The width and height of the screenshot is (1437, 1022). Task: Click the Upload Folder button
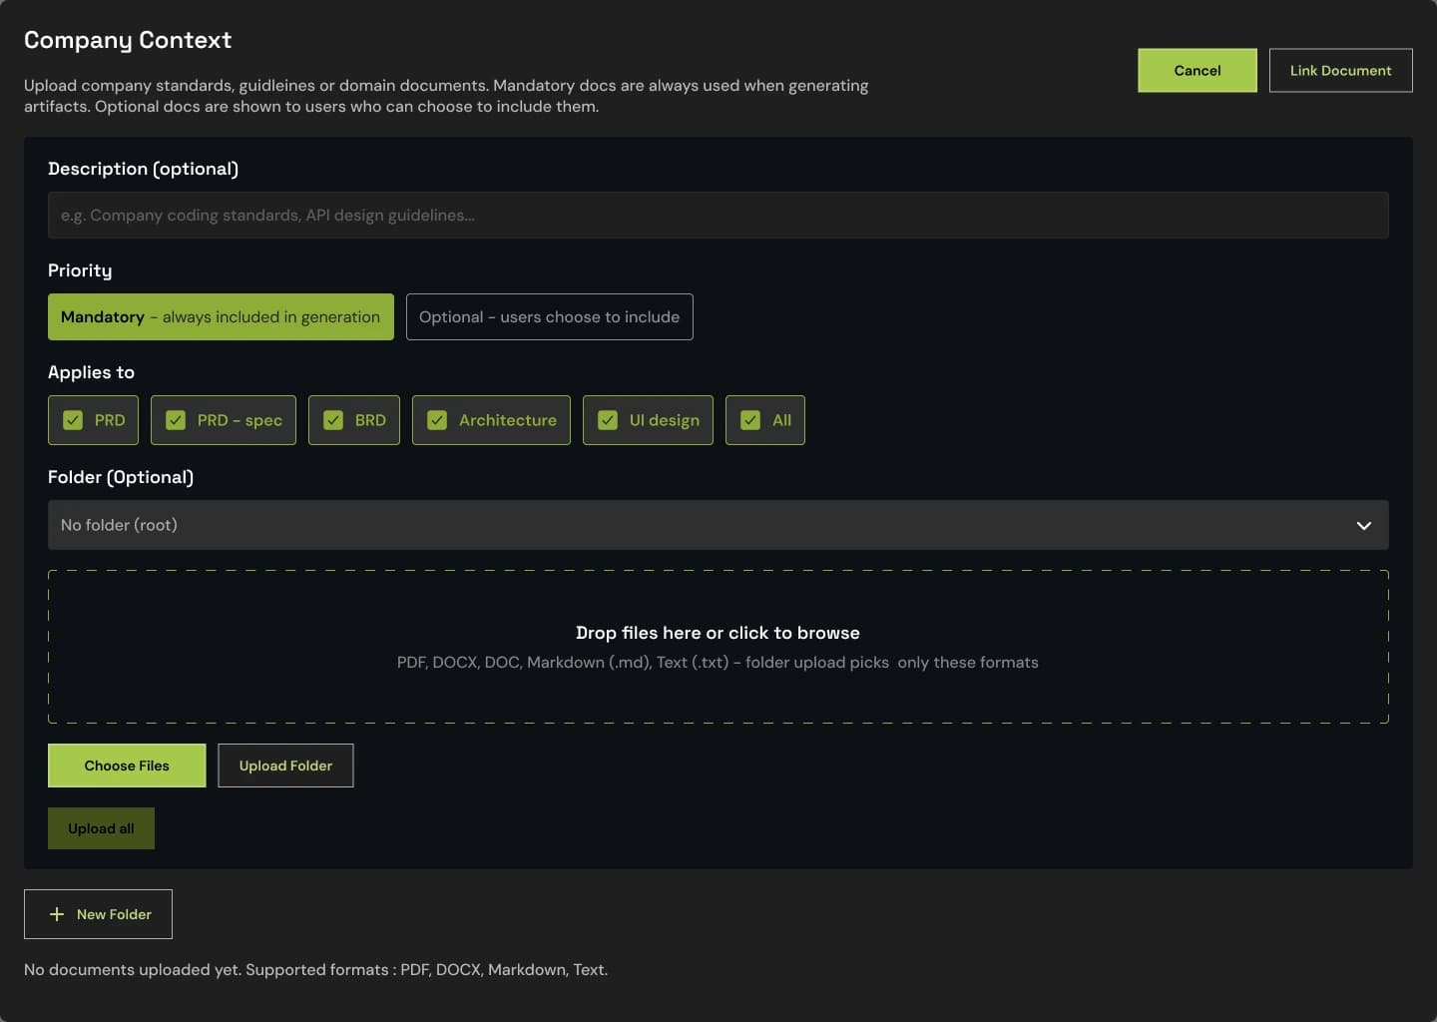coord(285,766)
